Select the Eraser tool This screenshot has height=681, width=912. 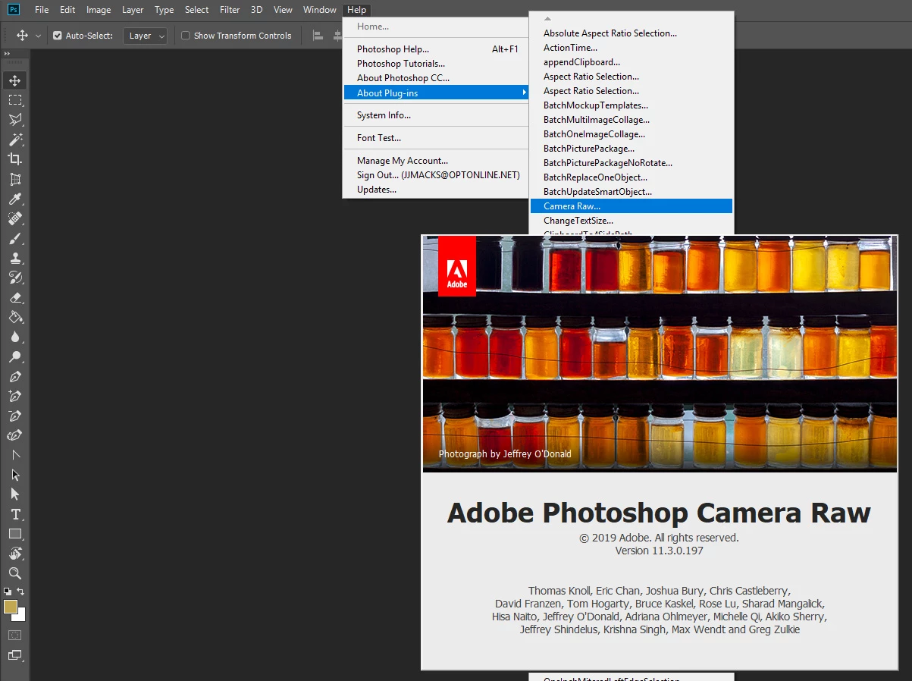coord(15,297)
